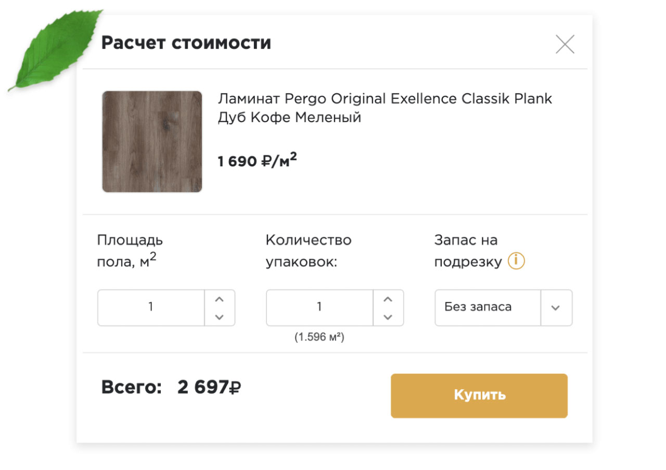Click the "Площадь пола, м²" label
This screenshot has width=666, height=470.
coord(130,251)
